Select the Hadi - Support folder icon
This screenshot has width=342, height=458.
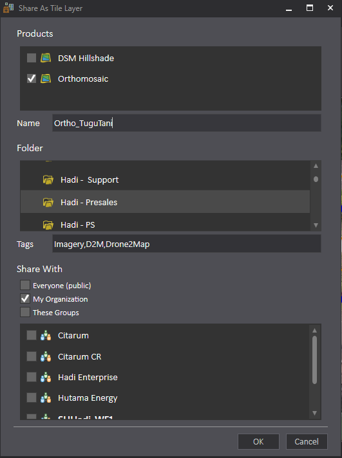click(48, 179)
